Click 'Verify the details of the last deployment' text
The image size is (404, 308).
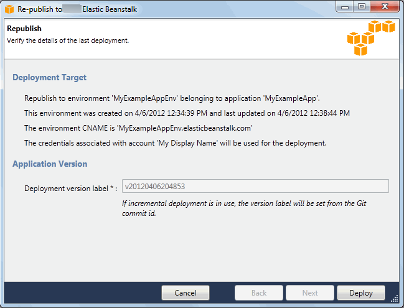pyautogui.click(x=67, y=40)
